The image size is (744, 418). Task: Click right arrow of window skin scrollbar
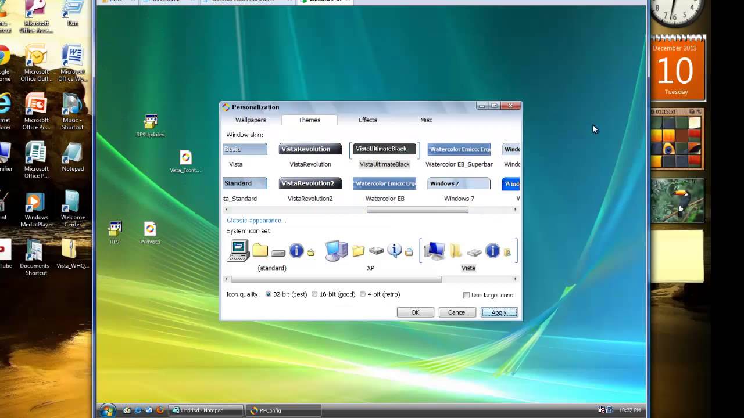(516, 210)
